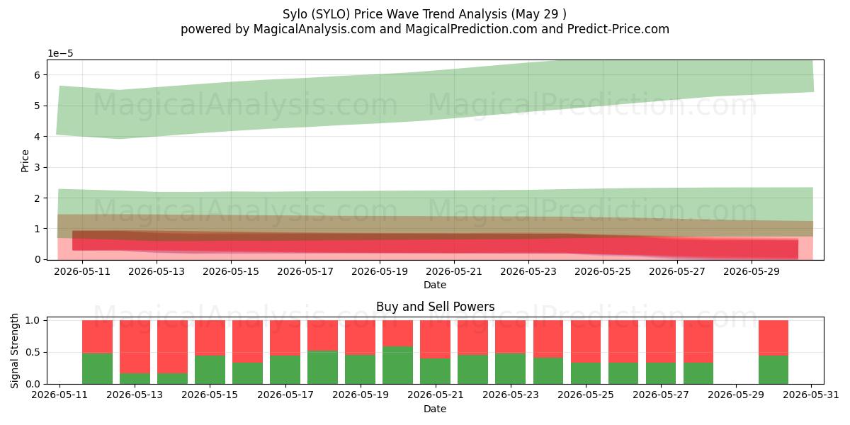Click price chart x-tick '2026-05-23'
This screenshot has height=425, width=850.
tap(528, 271)
